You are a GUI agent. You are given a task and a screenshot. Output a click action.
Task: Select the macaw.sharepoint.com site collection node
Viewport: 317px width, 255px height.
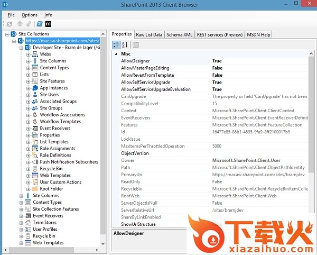click(x=62, y=41)
